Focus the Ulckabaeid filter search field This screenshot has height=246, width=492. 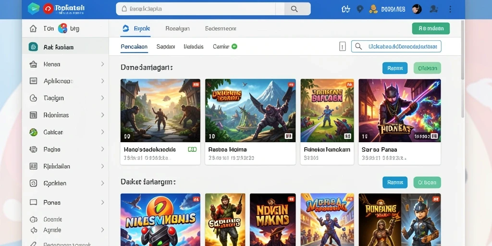(396, 47)
